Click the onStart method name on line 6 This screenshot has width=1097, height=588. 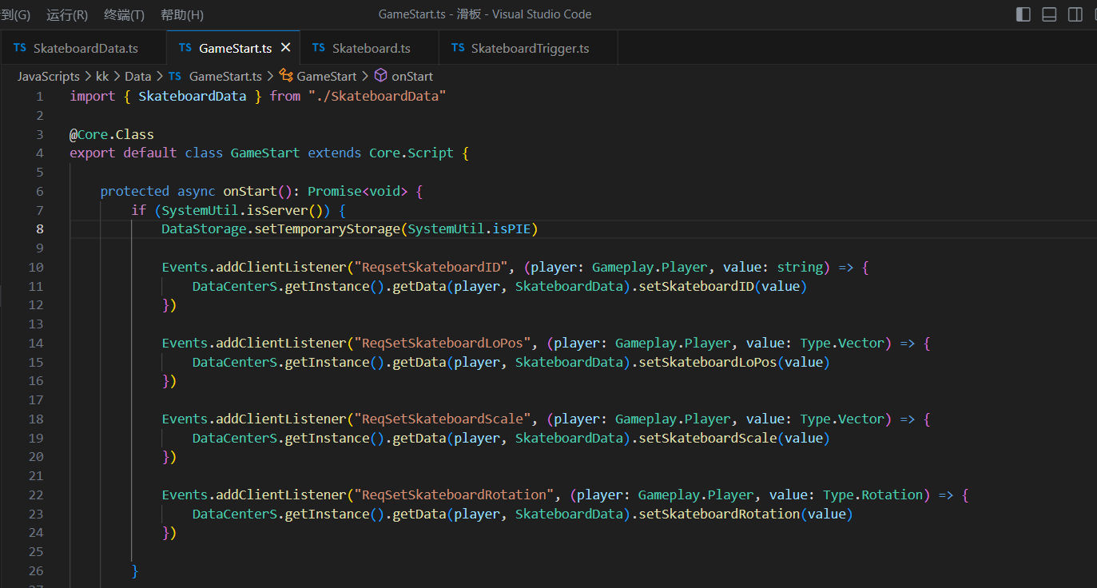250,191
